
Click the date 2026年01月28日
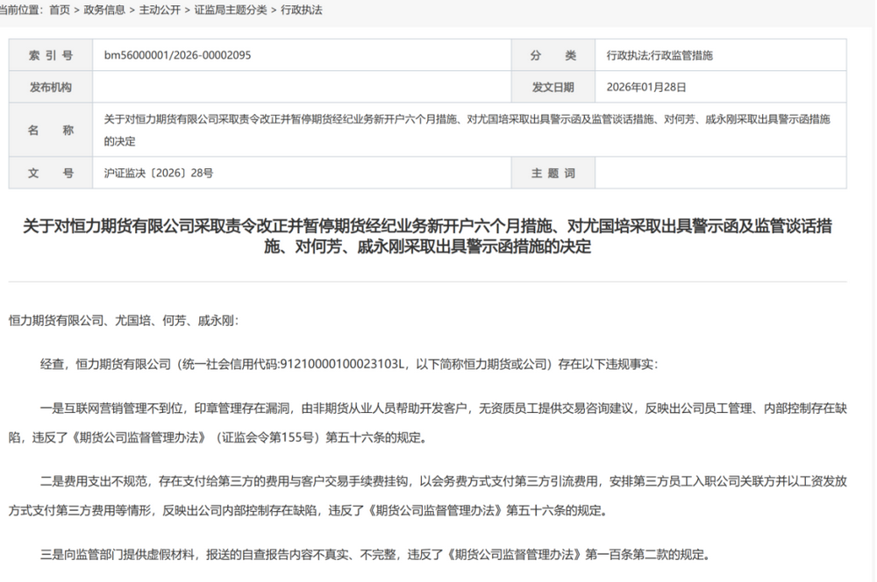(x=646, y=88)
